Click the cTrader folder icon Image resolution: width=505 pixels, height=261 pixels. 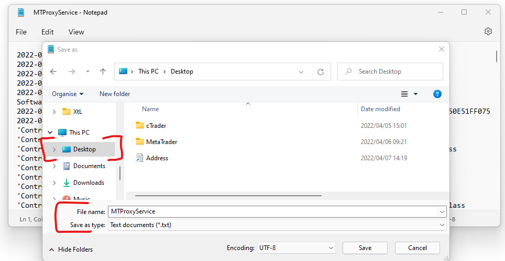tap(139, 125)
